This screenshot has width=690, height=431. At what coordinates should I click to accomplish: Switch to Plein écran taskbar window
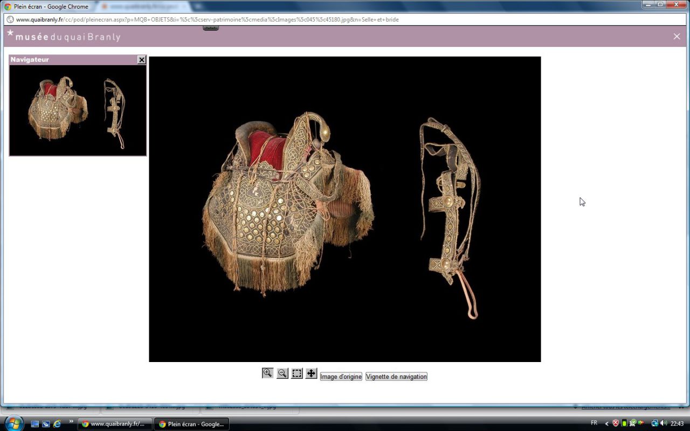(x=191, y=424)
